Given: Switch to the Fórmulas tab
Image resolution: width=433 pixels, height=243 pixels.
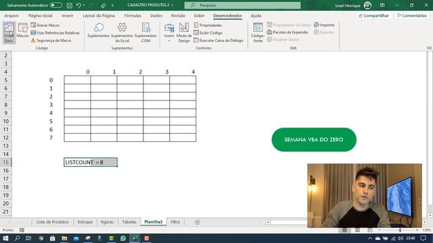Looking at the screenshot, I should (x=133, y=16).
